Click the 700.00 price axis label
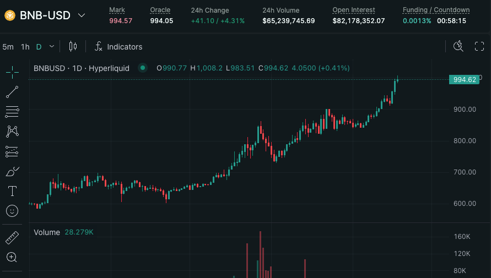 465,172
